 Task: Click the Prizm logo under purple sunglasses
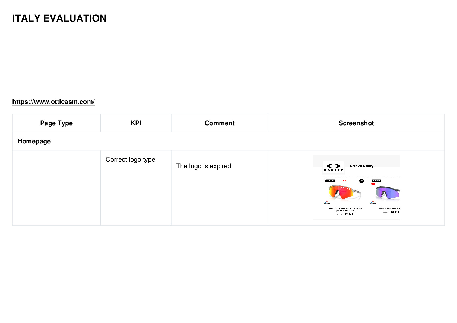point(373,202)
